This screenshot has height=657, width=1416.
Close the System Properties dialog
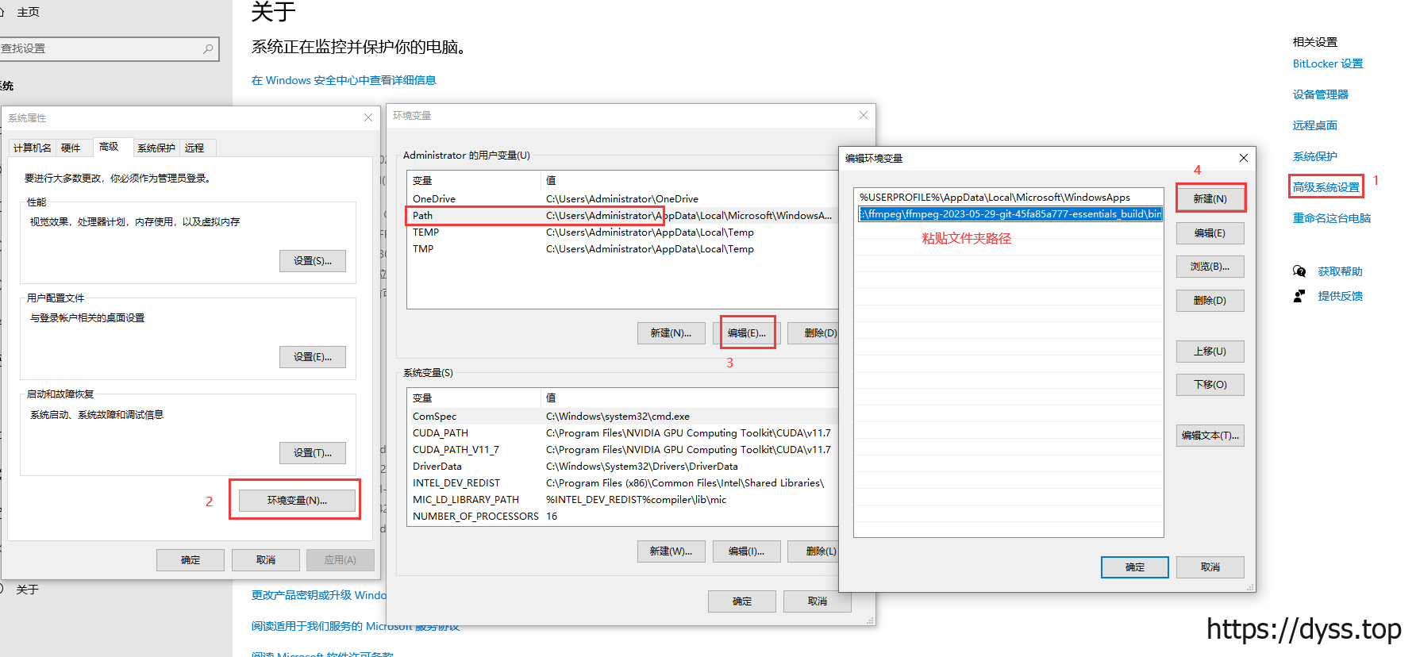click(368, 117)
